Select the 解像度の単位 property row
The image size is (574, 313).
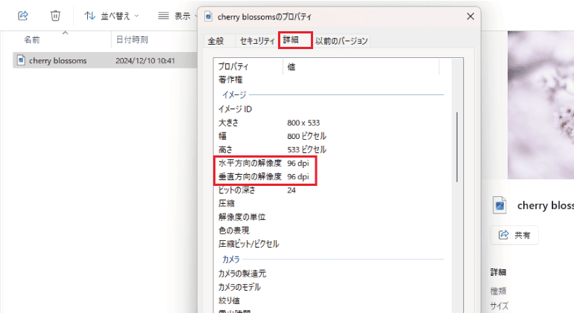point(242,217)
